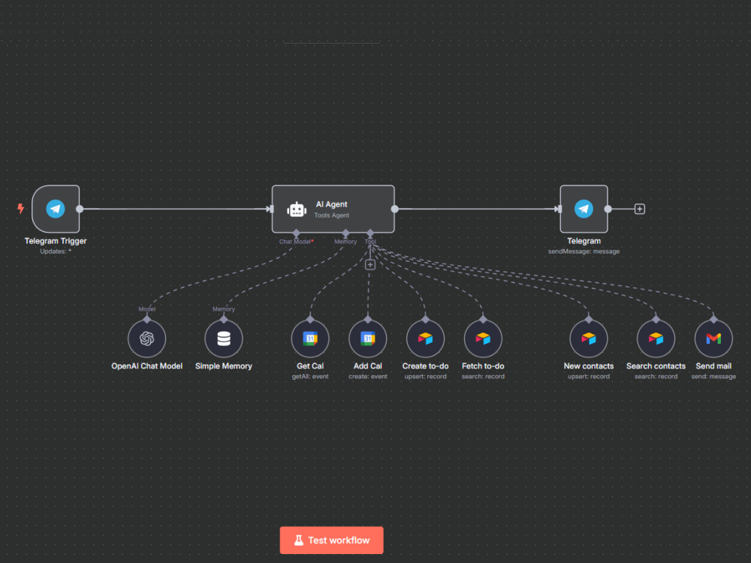The image size is (751, 563).
Task: Open the Get Cal calendar node
Action: point(310,339)
